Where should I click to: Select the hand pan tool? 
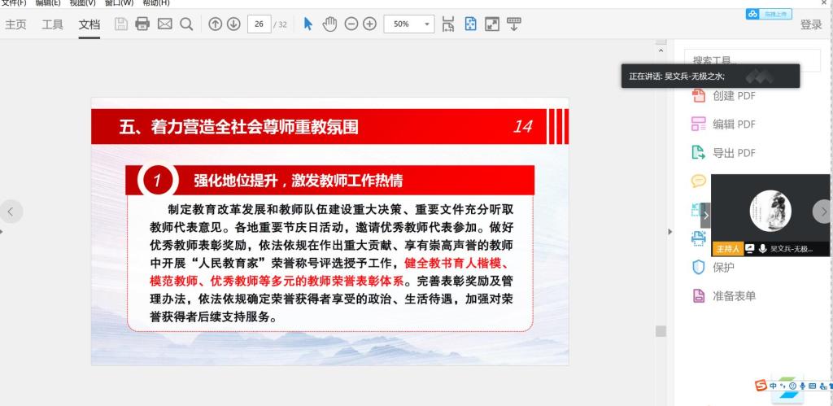pos(329,24)
